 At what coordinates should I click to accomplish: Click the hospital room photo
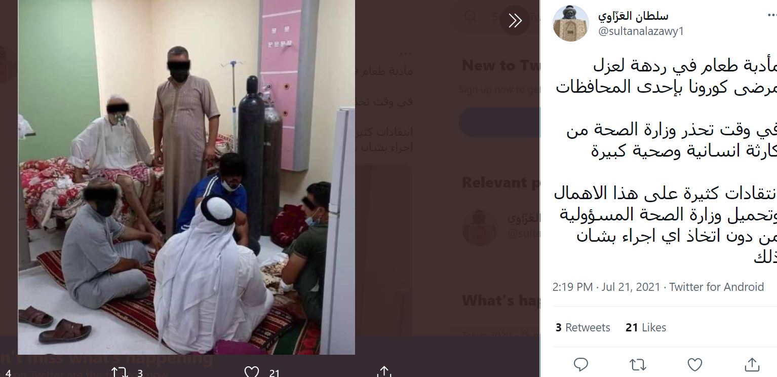tap(186, 177)
